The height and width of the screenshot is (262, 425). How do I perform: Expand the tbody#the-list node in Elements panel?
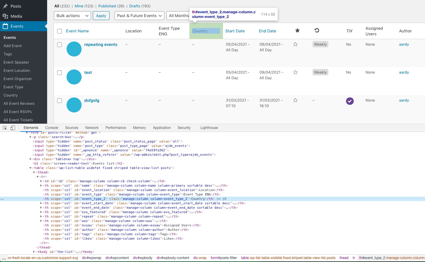[x=34, y=252]
